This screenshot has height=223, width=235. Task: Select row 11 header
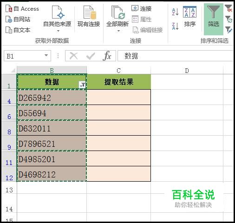9,158
